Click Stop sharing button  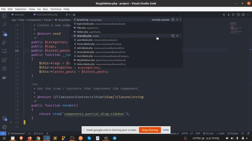tap(150, 130)
